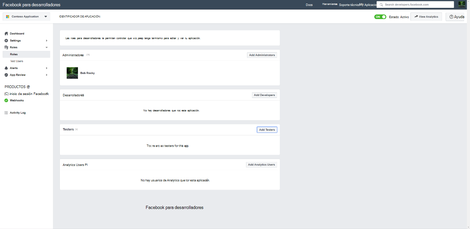Viewport: 470px width, 229px height.
Task: Click the help tooltip icon beside Testers
Action: click(x=76, y=129)
